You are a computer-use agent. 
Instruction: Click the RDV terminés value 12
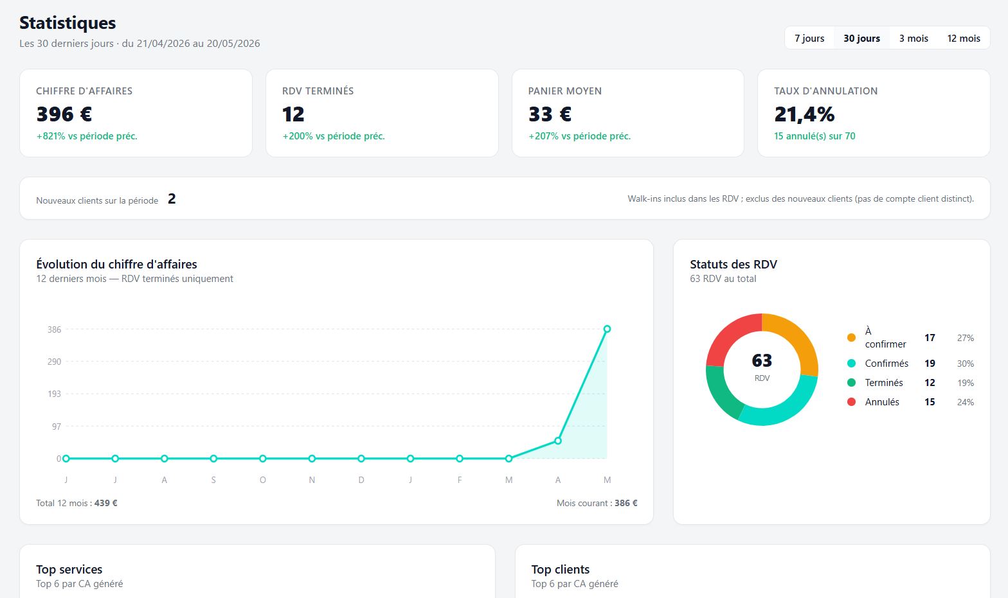[293, 114]
